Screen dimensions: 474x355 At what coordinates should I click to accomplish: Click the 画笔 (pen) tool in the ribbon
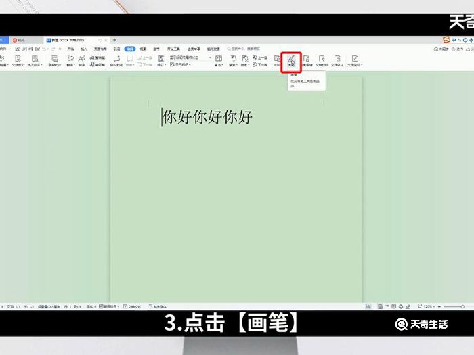pyautogui.click(x=291, y=60)
